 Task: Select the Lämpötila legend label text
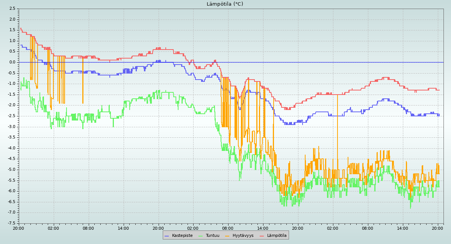pyautogui.click(x=277, y=236)
